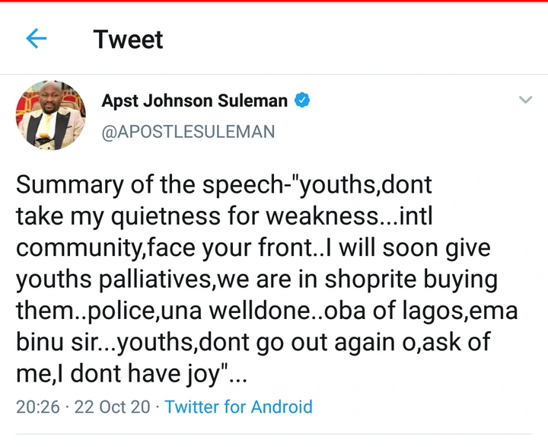Click the display name Apst Johnson Suleman
The width and height of the screenshot is (548, 447).
(195, 101)
